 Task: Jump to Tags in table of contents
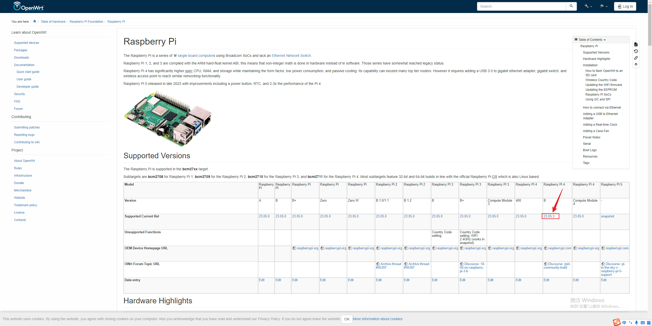point(586,163)
